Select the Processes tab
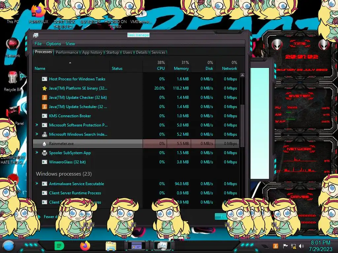This screenshot has height=253, width=338. pos(43,52)
